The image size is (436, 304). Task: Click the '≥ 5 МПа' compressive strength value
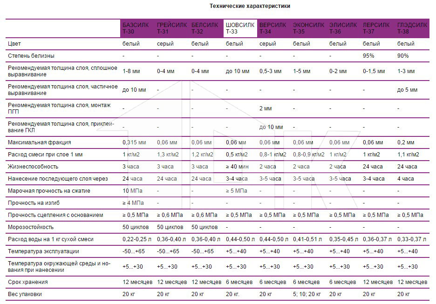[x=236, y=191]
